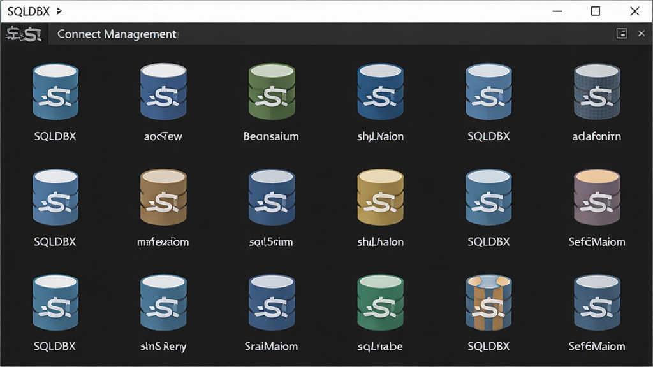
Task: Expand the arrow next to SQLDBX title
Action: pos(59,11)
